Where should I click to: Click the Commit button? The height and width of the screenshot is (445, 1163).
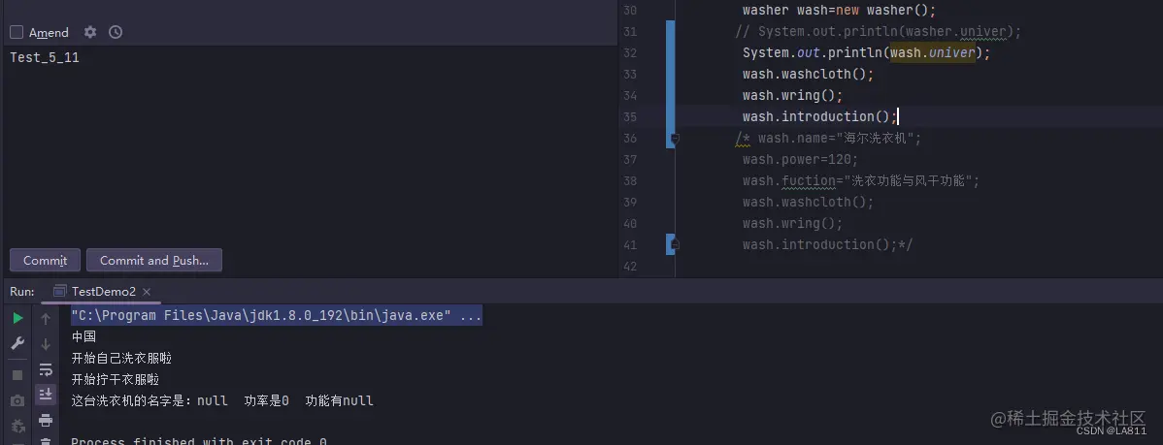click(x=45, y=260)
